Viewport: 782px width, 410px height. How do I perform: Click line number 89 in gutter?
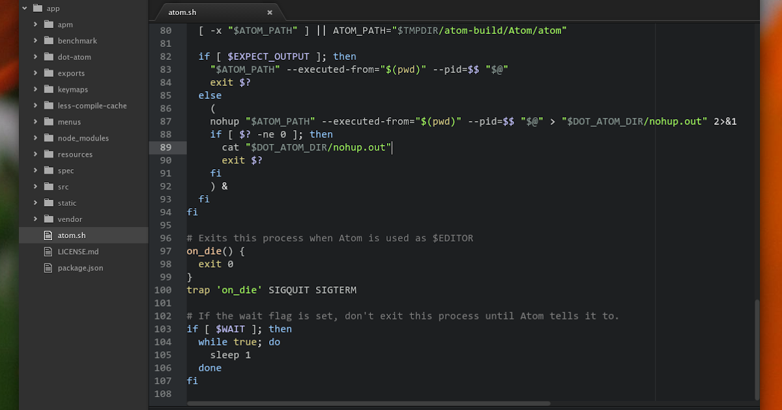coord(166,147)
